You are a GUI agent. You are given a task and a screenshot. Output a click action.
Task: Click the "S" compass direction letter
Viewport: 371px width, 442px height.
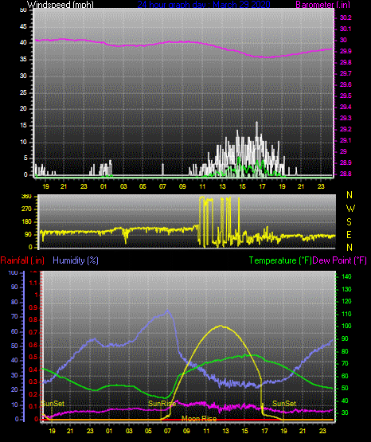coord(349,222)
